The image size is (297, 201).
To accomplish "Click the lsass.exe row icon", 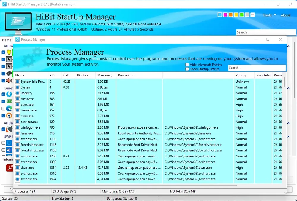I will pos(18,133).
